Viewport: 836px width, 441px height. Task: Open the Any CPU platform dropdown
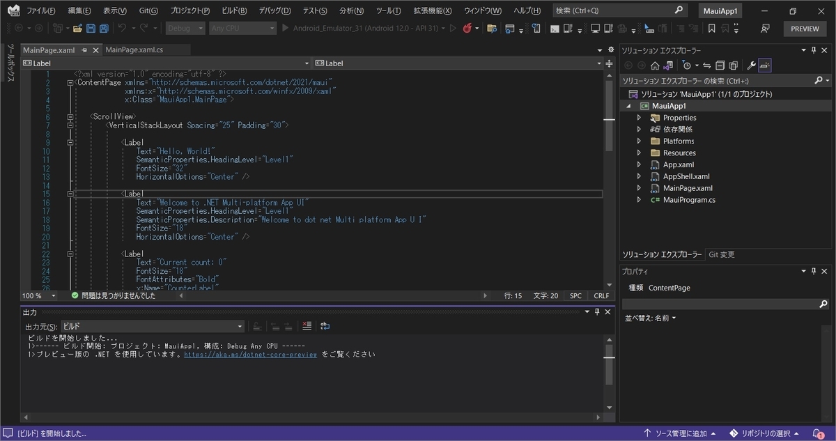(242, 29)
